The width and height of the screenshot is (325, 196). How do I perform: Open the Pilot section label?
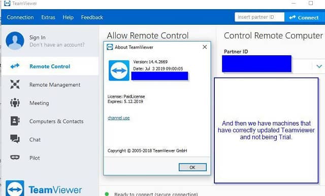[x=35, y=158]
